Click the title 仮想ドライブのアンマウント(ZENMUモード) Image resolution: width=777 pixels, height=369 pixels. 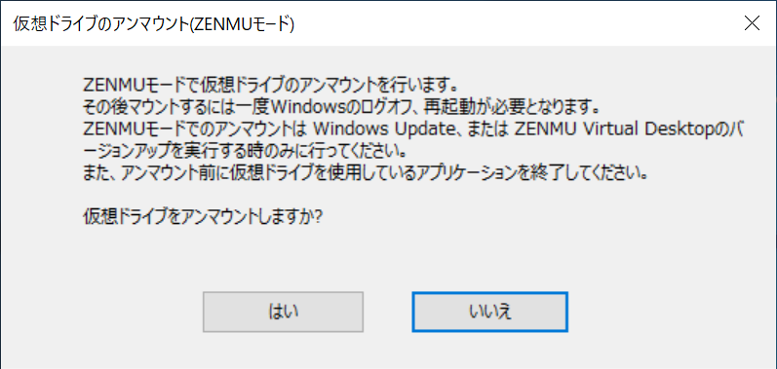pos(154,24)
